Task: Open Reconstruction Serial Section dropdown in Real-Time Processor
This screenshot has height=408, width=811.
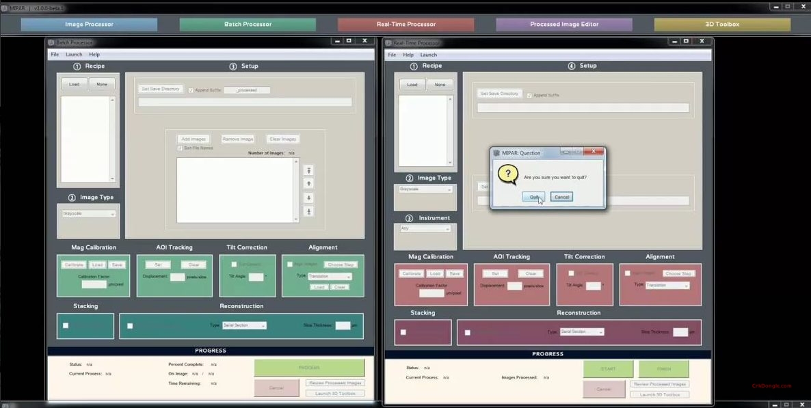Action: 581,331
